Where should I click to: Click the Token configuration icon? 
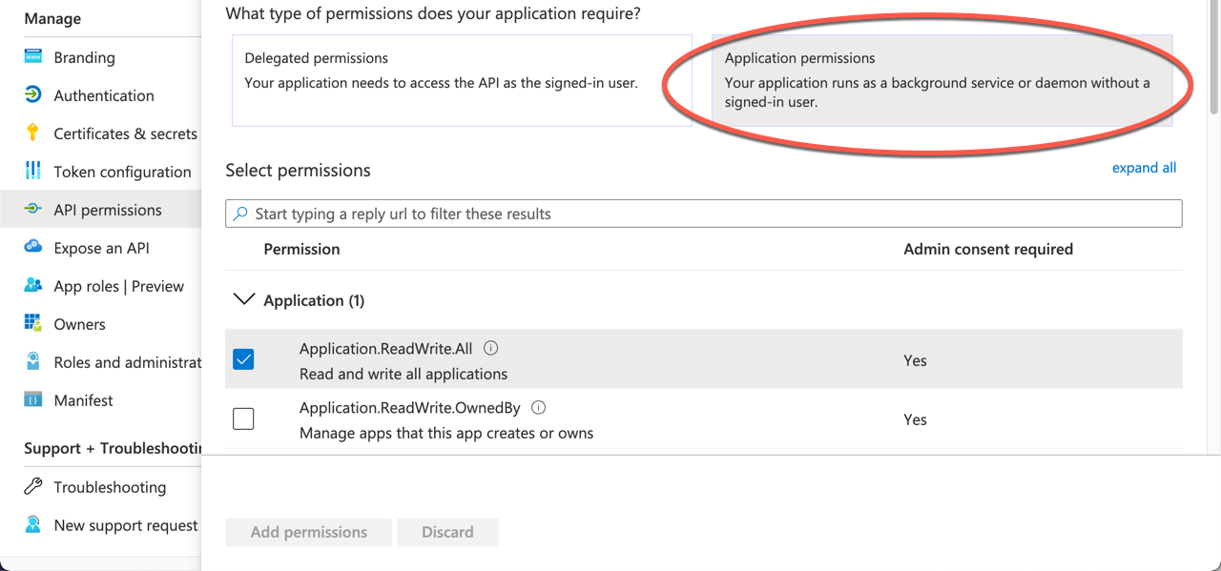(x=31, y=172)
